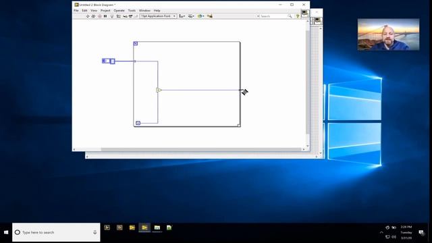Close the back front panel window
Screen dimensions: 432x243
[317, 12]
